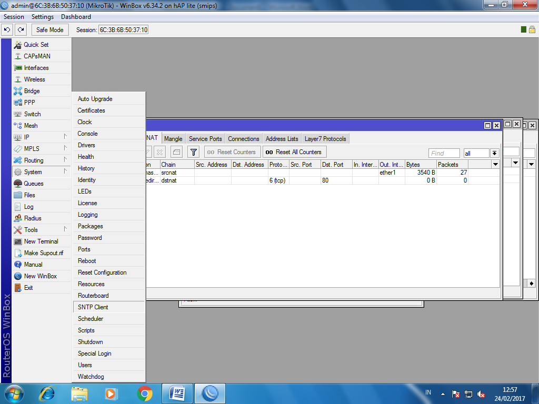The height and width of the screenshot is (404, 539).
Task: Switch to the Connections tab
Action: click(243, 139)
